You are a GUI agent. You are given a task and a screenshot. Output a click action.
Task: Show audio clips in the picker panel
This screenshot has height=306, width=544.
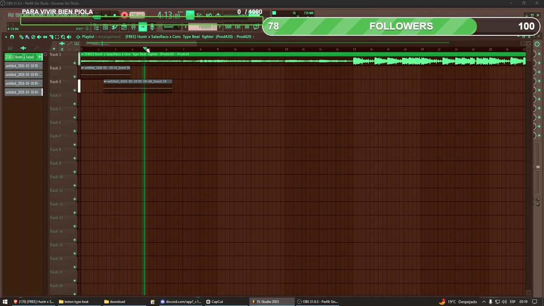click(23, 48)
